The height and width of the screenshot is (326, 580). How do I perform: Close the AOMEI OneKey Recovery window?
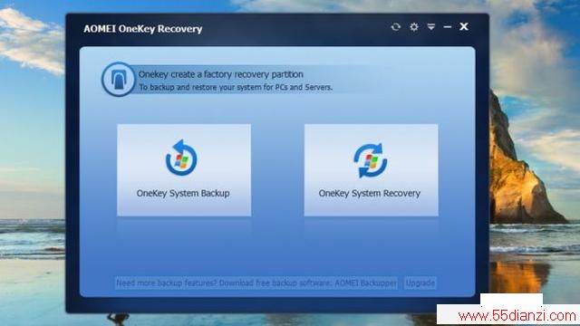[x=464, y=26]
